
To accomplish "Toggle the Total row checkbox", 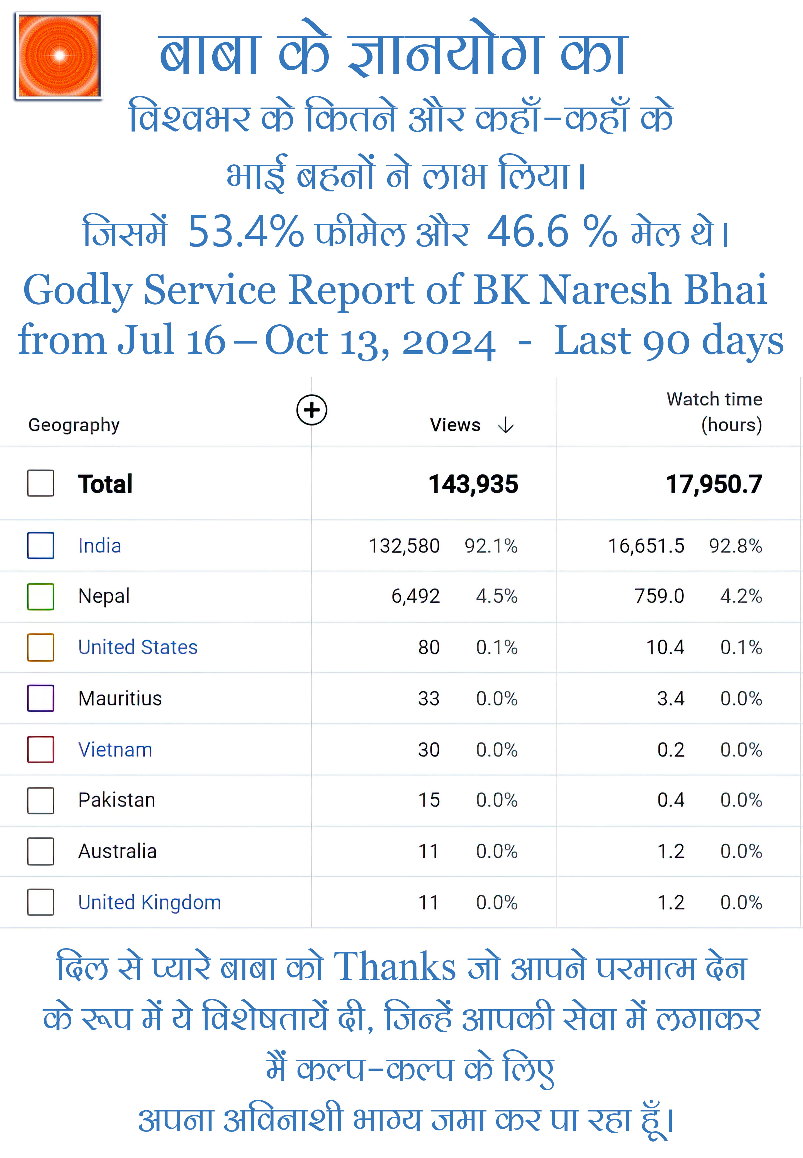I will click(41, 483).
